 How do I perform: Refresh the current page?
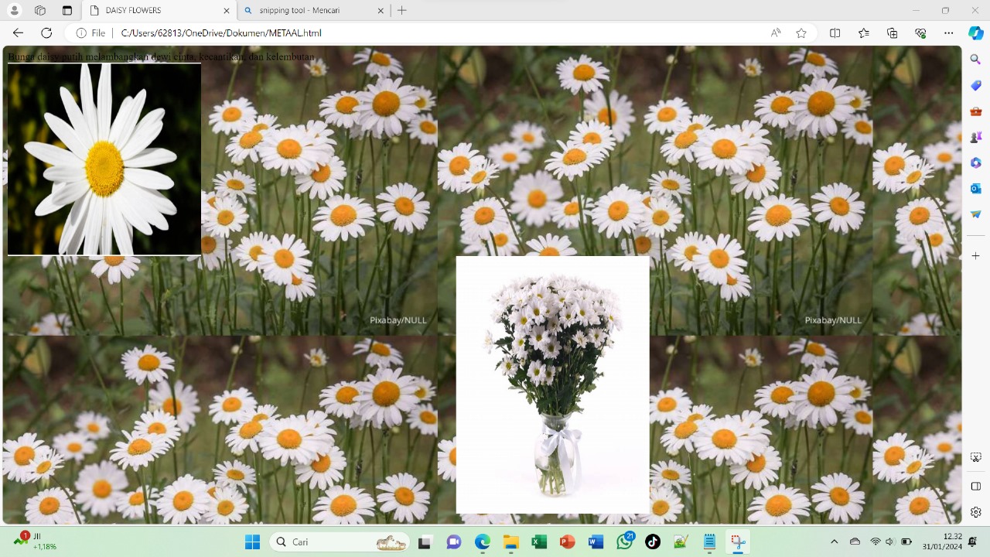46,33
